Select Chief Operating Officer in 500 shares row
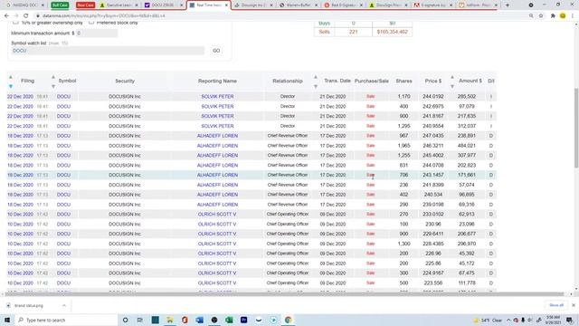The height and width of the screenshot is (326, 579). 288,283
